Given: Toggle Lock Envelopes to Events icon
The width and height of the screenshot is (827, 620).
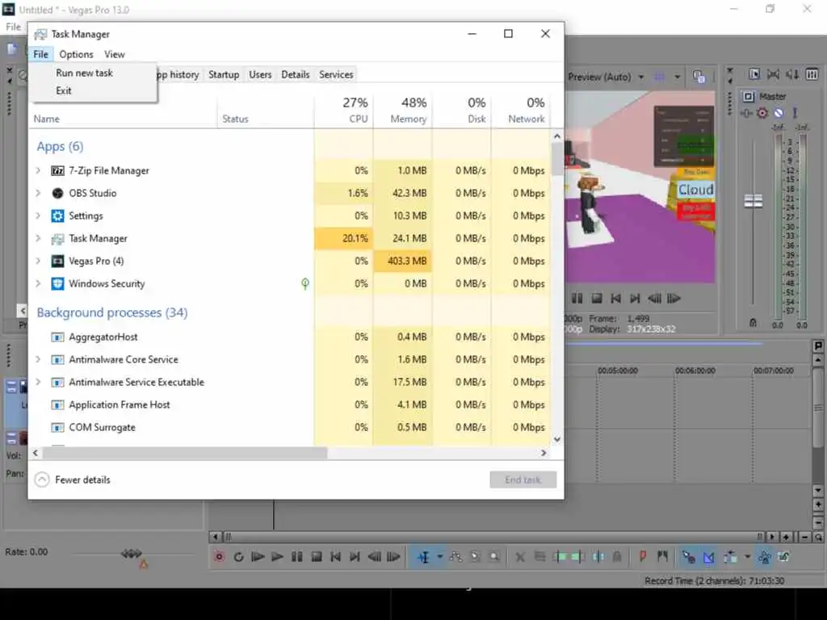Looking at the screenshot, I should pos(764,557).
